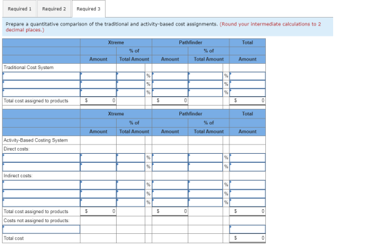Screen dimensions: 365x245
Task: Click second label field under Traditional Cost System
Action: click(x=41, y=84)
